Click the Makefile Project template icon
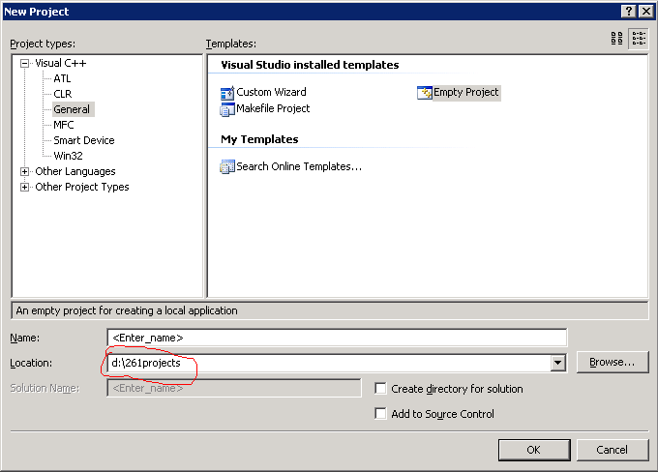This screenshot has height=472, width=658. pos(227,109)
